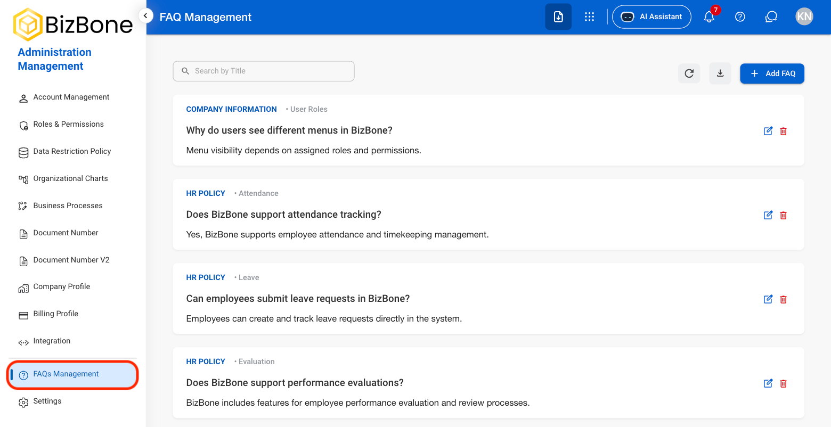831x427 pixels.
Task: Delete the 'different menus in BizBone' FAQ
Action: tap(784, 131)
